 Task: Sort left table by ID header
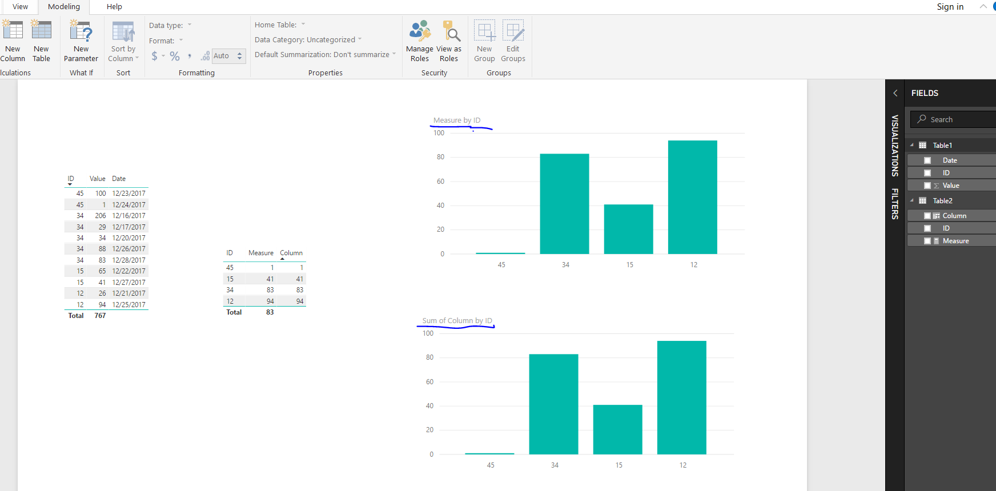(71, 179)
